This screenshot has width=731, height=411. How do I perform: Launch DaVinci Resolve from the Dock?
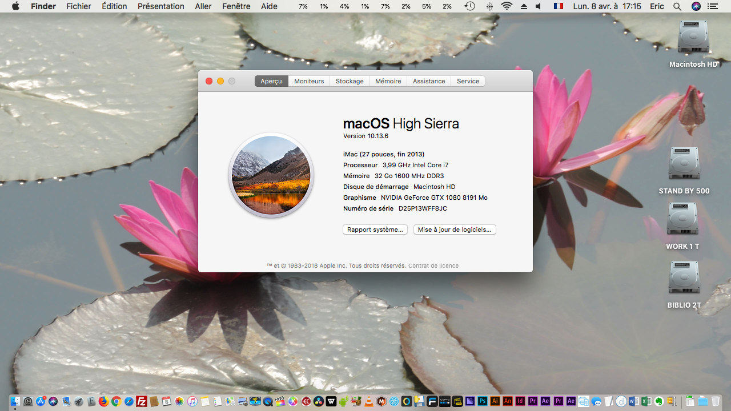318,401
